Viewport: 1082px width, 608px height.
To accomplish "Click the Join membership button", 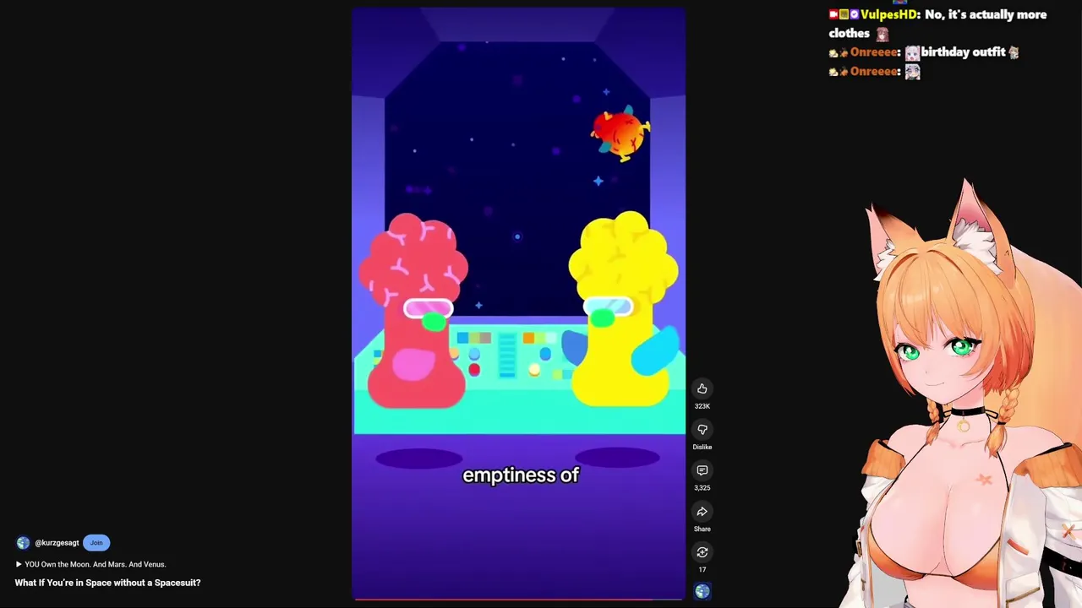I will click(x=96, y=543).
